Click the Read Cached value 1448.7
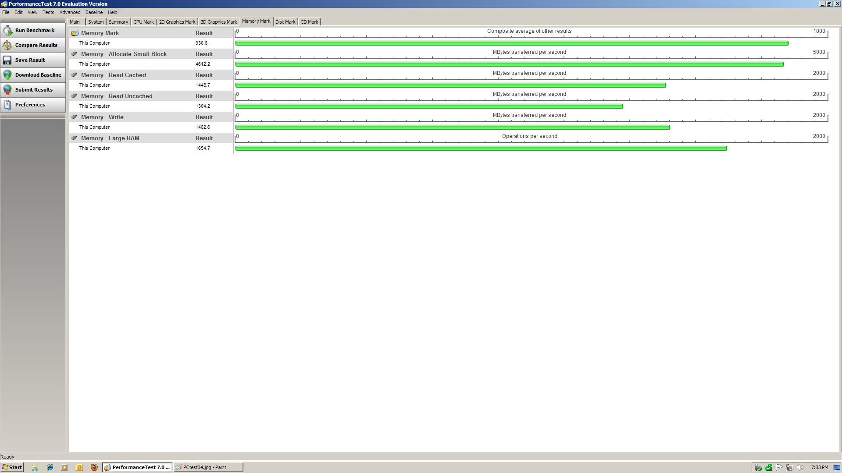The height and width of the screenshot is (473, 842). pos(203,85)
